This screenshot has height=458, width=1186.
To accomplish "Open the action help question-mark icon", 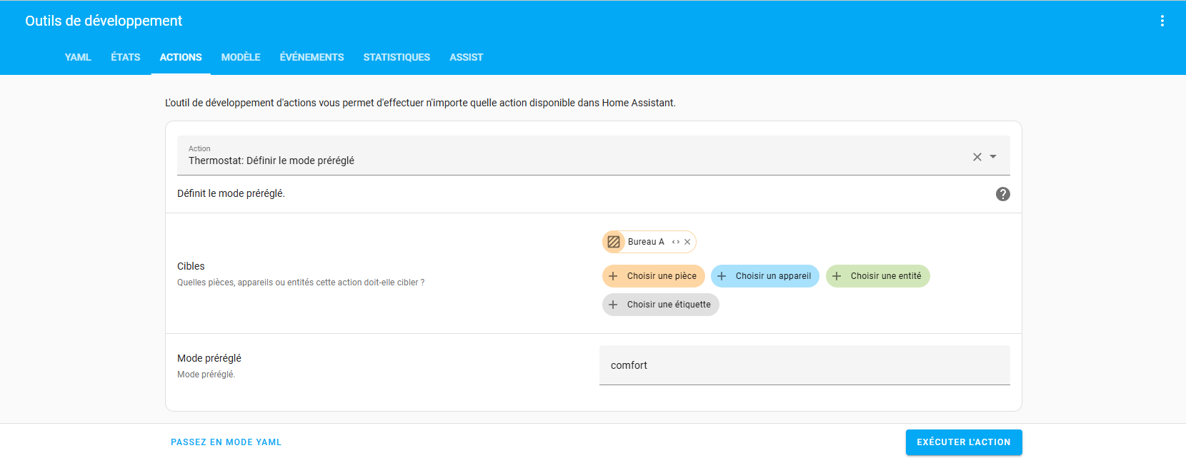I will [x=1002, y=194].
